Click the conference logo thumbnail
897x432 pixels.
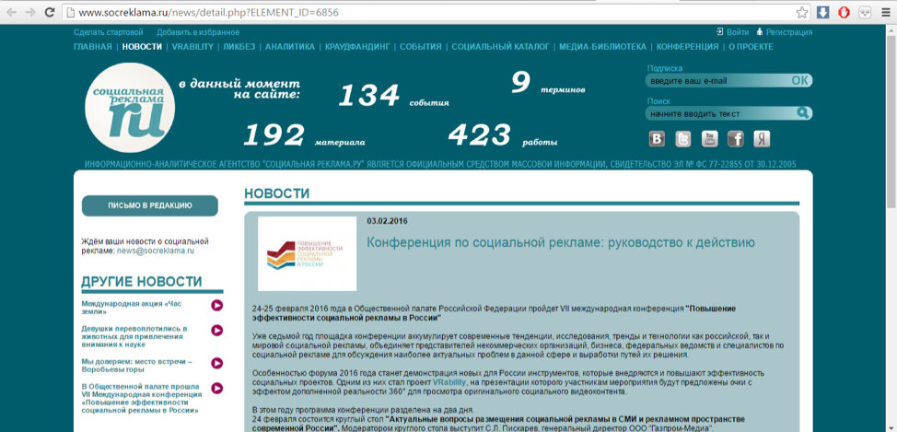pyautogui.click(x=308, y=253)
